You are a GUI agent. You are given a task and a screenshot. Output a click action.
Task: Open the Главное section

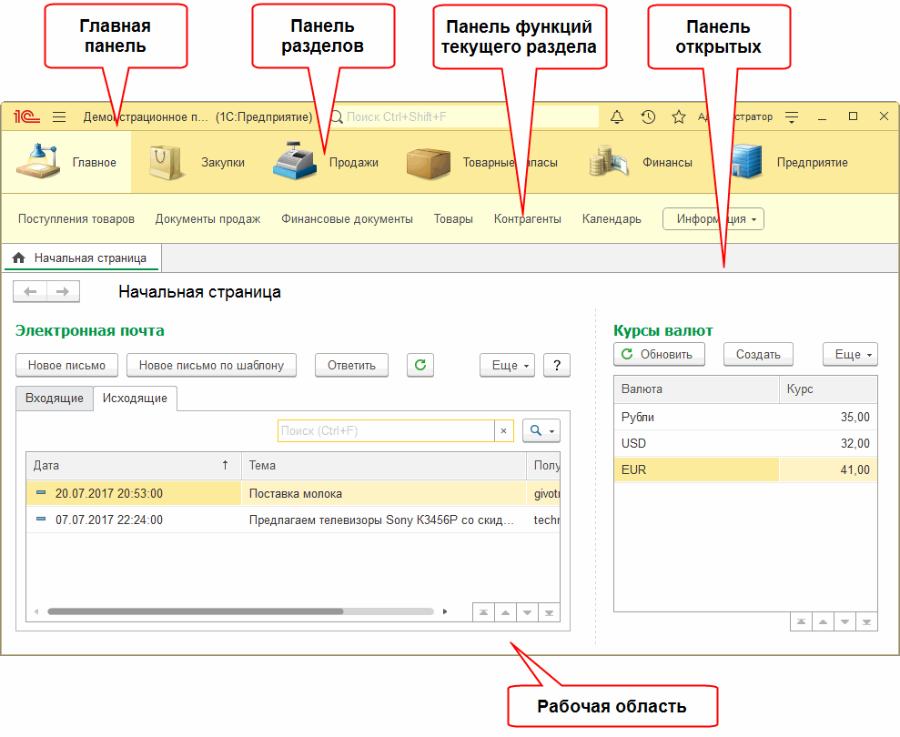click(x=66, y=163)
